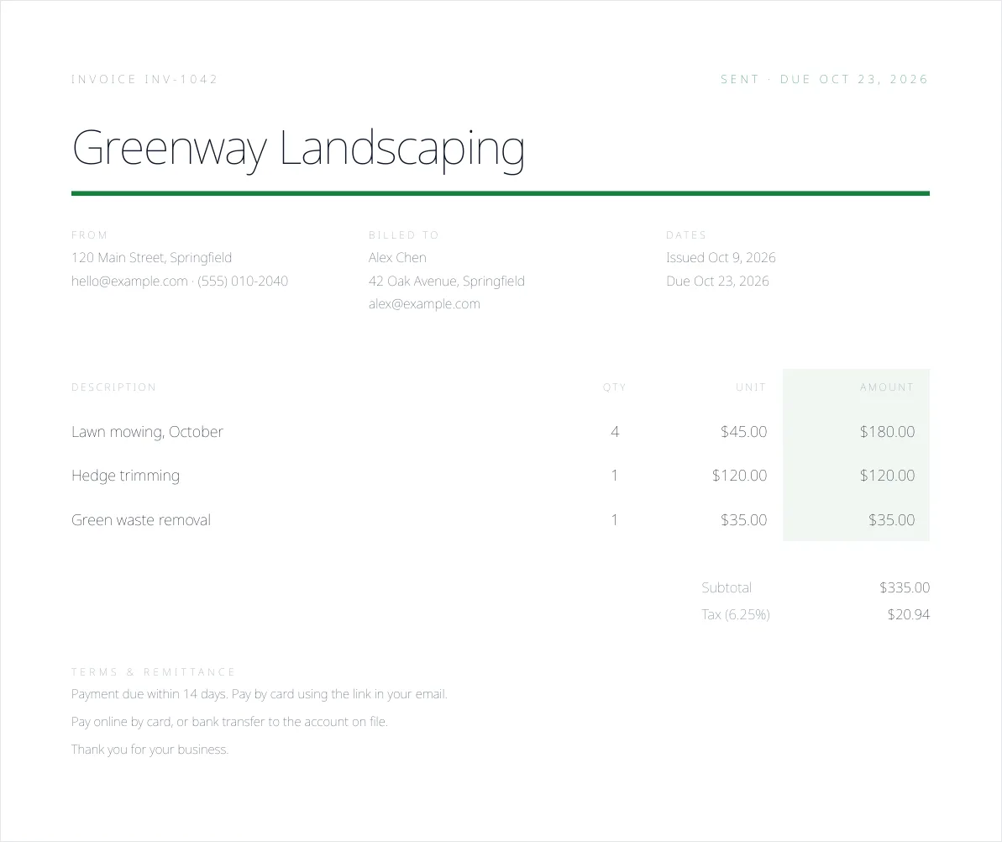Select the date line 'Due Oct 23, 2026' under DATES

point(717,282)
